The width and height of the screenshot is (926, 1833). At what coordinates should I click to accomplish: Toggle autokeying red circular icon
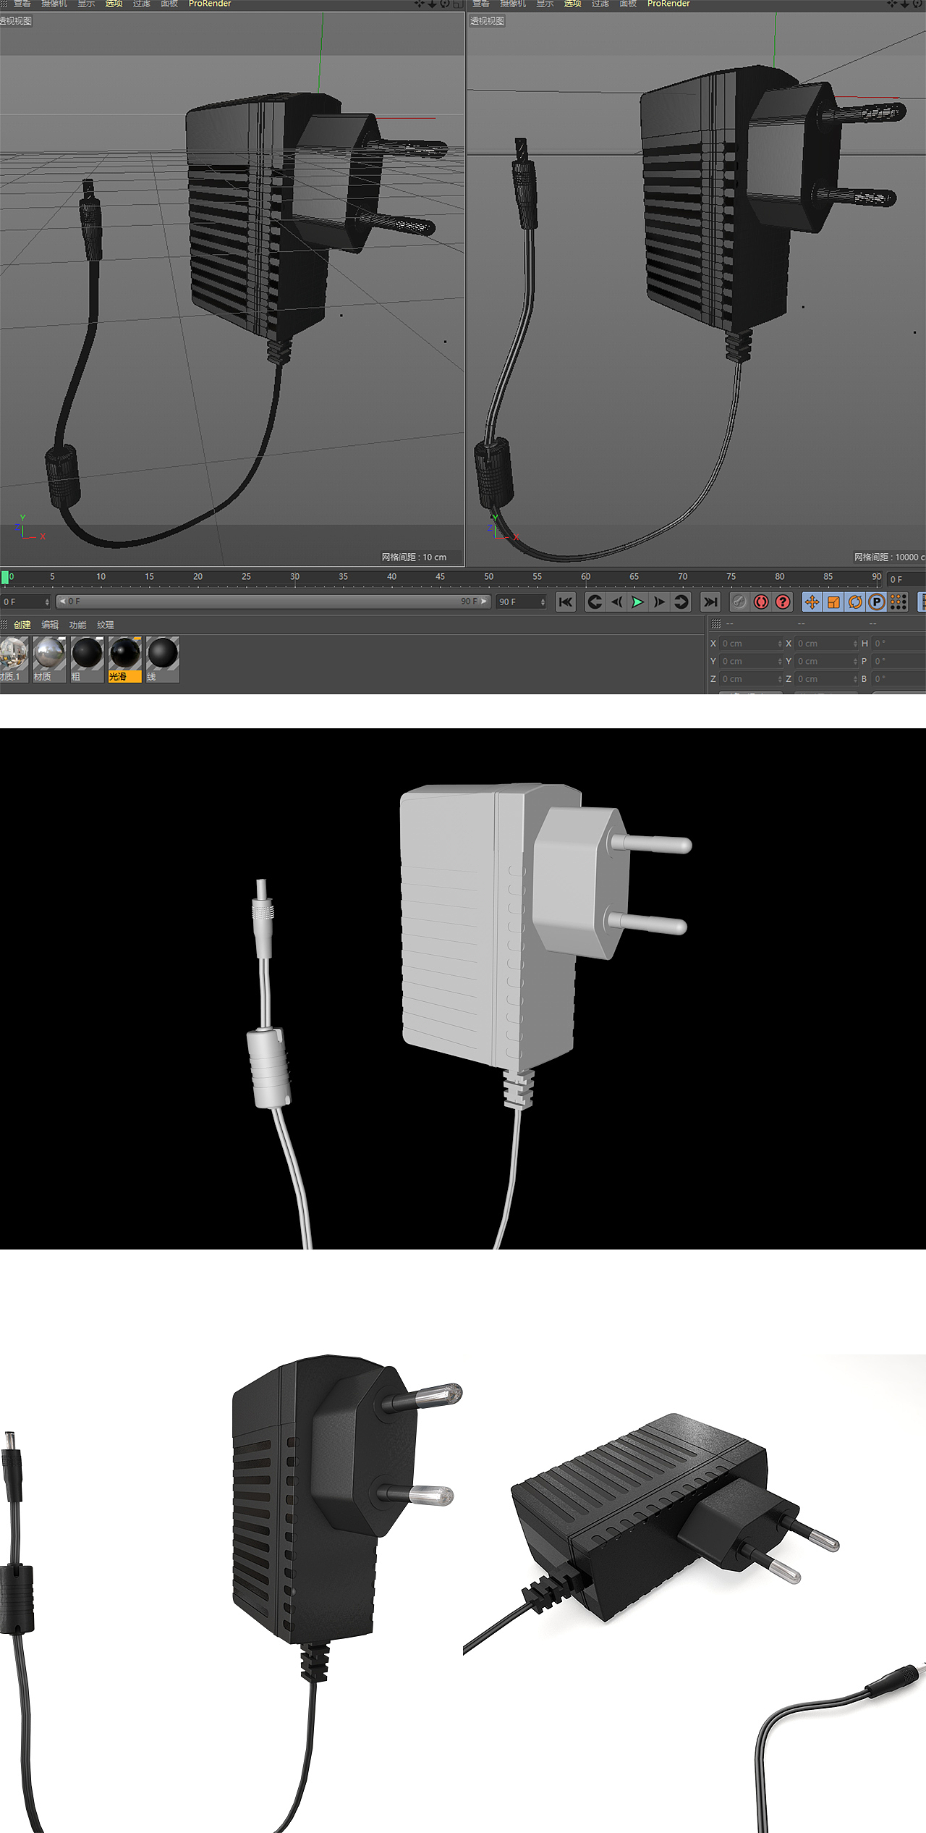(x=761, y=602)
